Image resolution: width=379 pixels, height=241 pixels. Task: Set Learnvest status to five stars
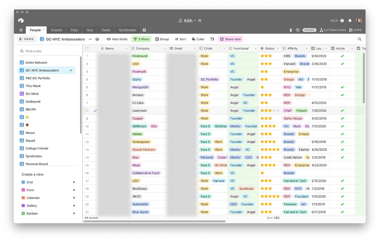(278, 111)
